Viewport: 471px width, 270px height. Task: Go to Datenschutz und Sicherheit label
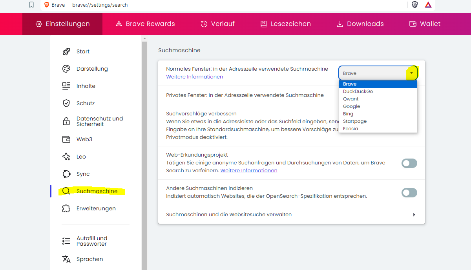pyautogui.click(x=100, y=121)
